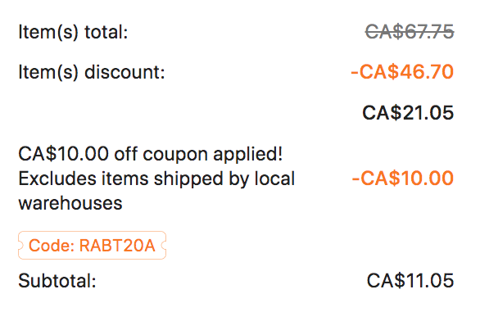Viewport: 480px width, 321px height.
Task: Click the Subtotal label
Action: tap(57, 281)
